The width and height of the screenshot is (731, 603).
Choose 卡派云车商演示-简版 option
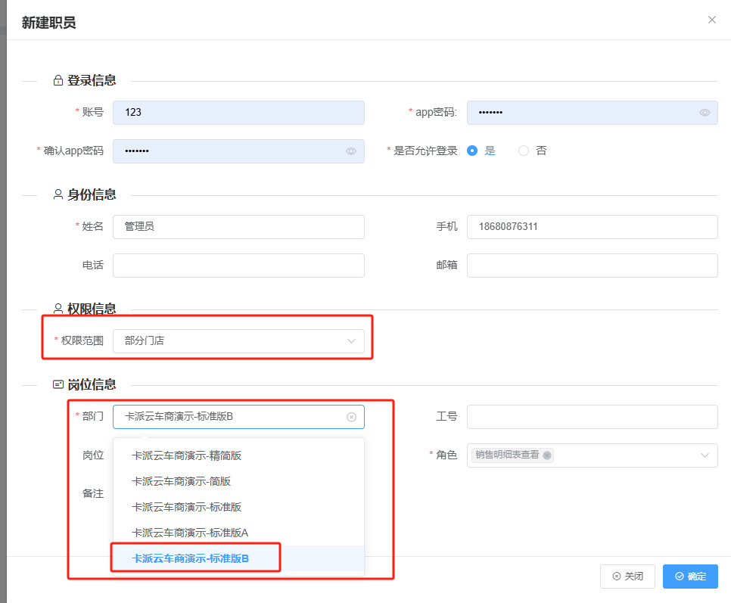[x=181, y=481]
